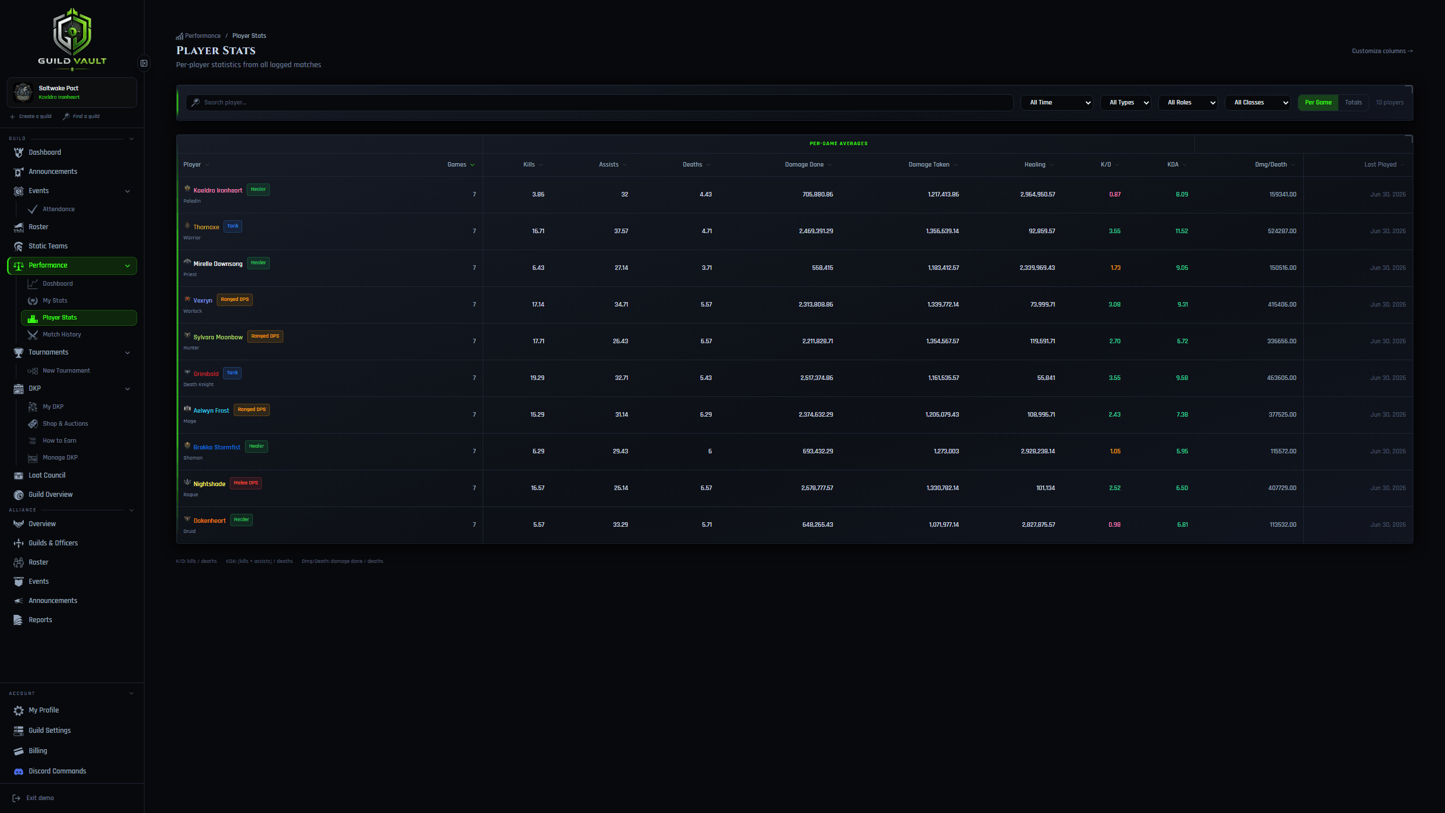Open the Thornaxe player link
The width and height of the screenshot is (1445, 813).
tap(206, 227)
